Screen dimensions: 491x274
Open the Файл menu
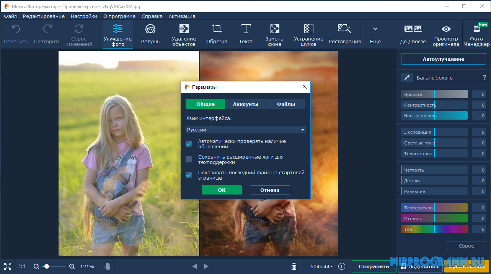(10, 16)
